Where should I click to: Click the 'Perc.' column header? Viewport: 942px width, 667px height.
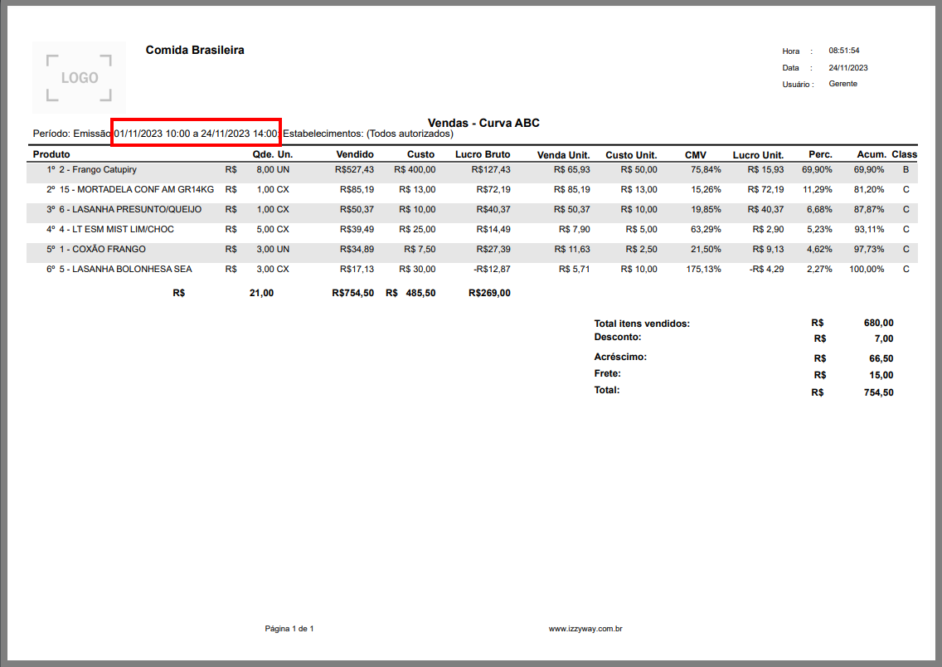point(820,154)
